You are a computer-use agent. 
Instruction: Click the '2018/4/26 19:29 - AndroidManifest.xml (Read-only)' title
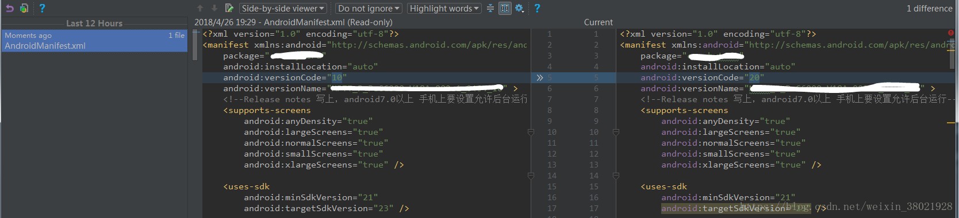click(293, 22)
